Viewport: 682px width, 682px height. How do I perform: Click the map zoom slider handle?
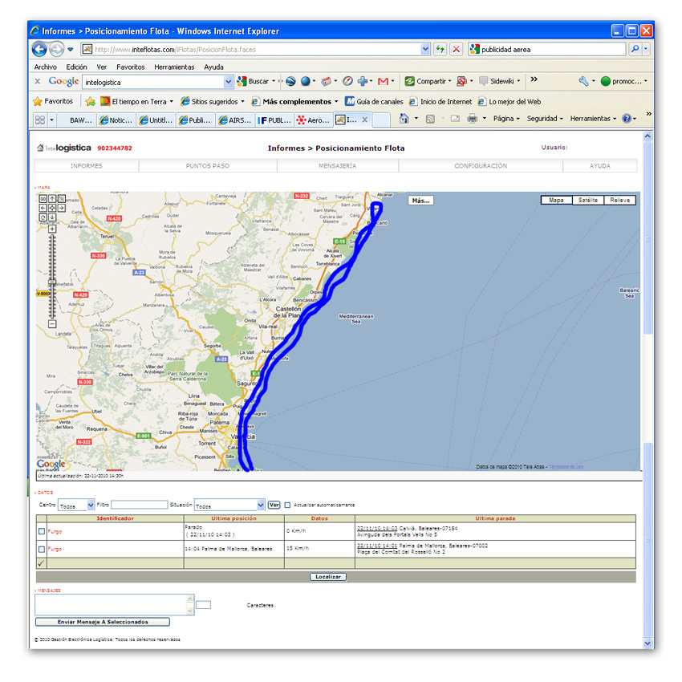(52, 283)
